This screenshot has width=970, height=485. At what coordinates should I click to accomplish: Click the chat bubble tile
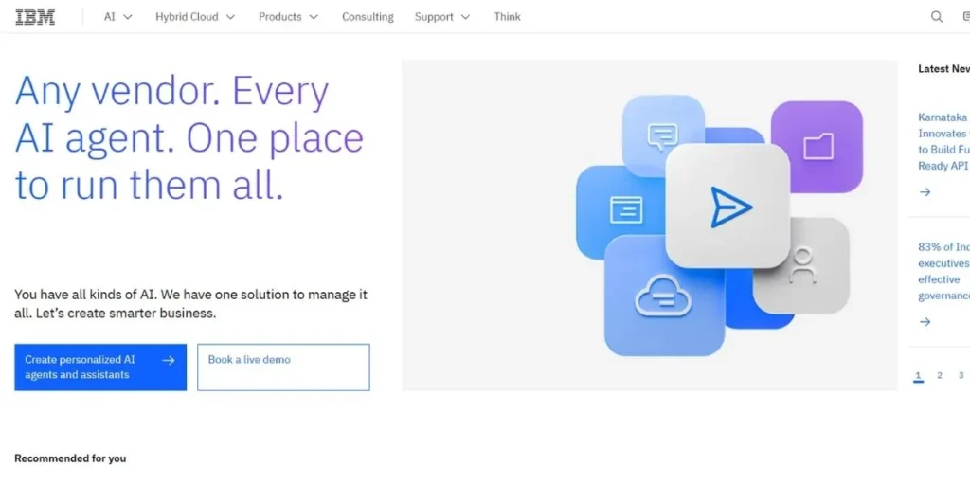pyautogui.click(x=660, y=136)
